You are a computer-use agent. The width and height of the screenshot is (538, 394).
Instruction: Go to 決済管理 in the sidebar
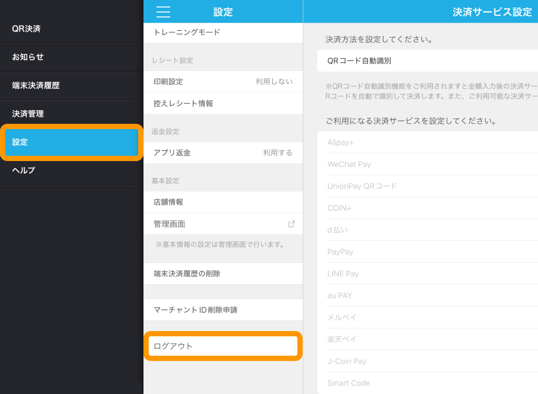71,114
